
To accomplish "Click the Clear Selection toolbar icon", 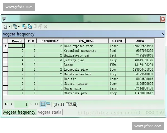I will tap(35, 27).
